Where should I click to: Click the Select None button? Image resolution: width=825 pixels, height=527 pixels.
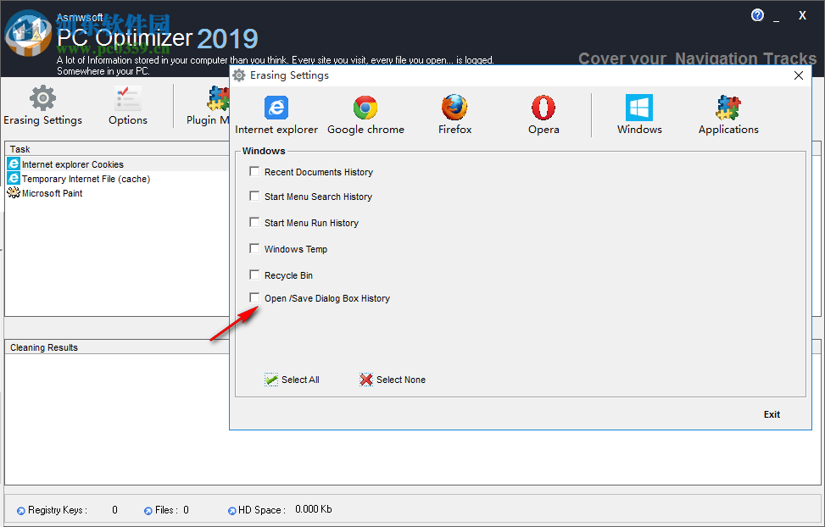pyautogui.click(x=392, y=380)
